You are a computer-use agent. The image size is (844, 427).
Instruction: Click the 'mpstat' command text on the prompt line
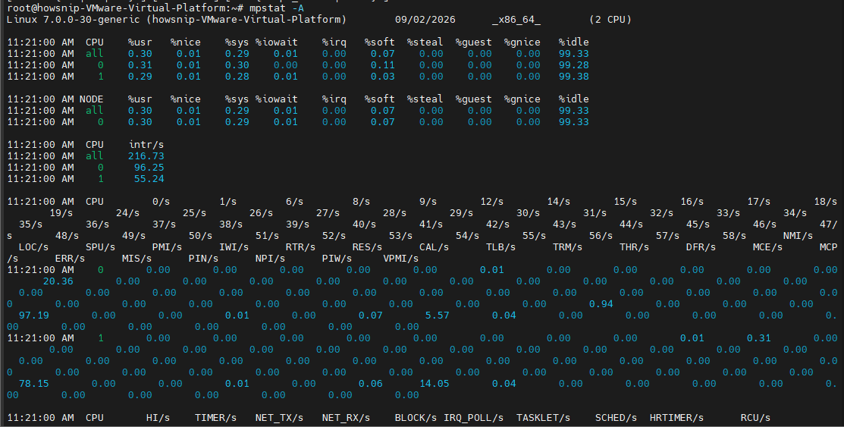pos(268,8)
